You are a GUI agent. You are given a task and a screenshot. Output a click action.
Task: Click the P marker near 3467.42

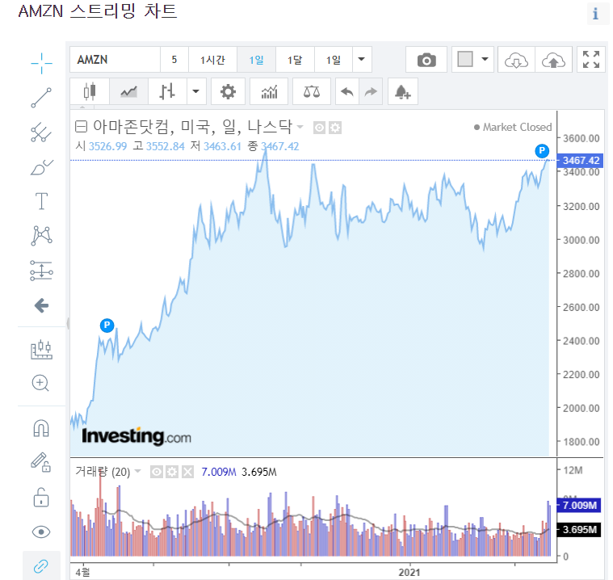click(542, 150)
